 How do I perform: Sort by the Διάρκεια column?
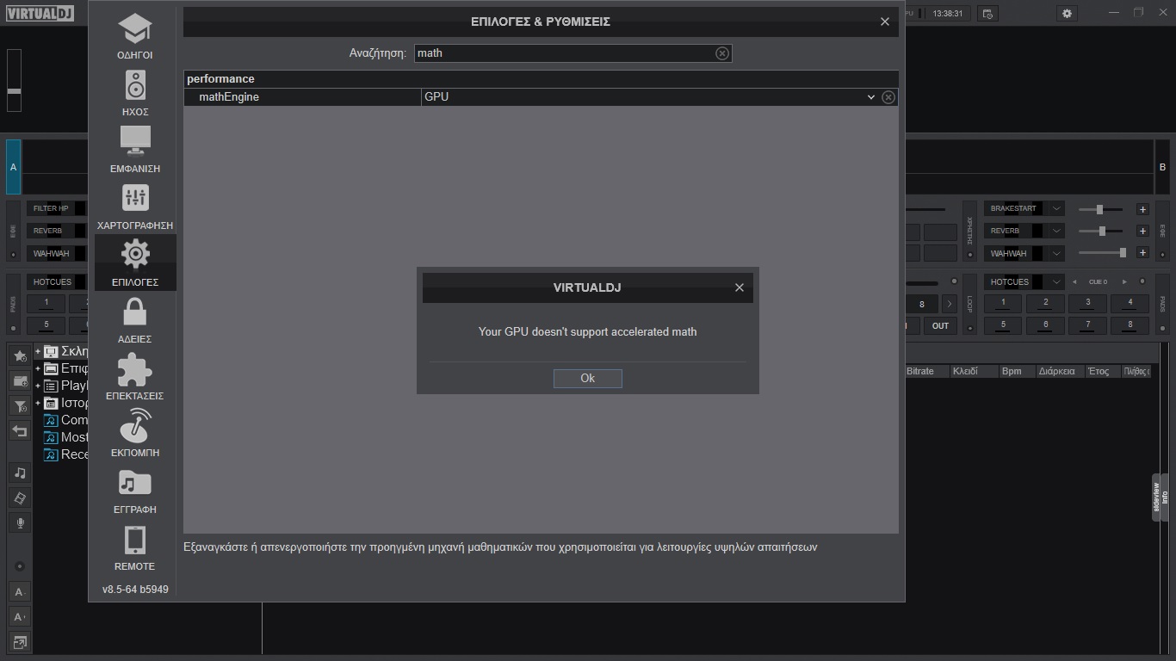1060,371
